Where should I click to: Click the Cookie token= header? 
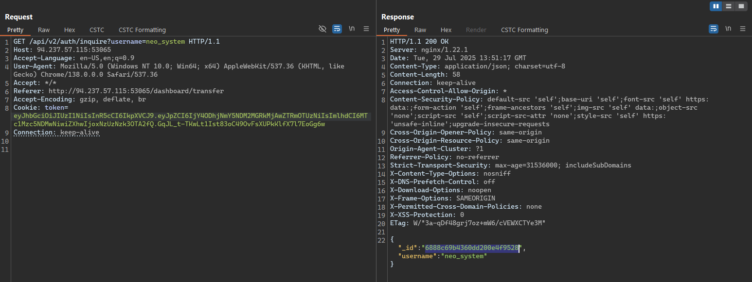click(41, 108)
